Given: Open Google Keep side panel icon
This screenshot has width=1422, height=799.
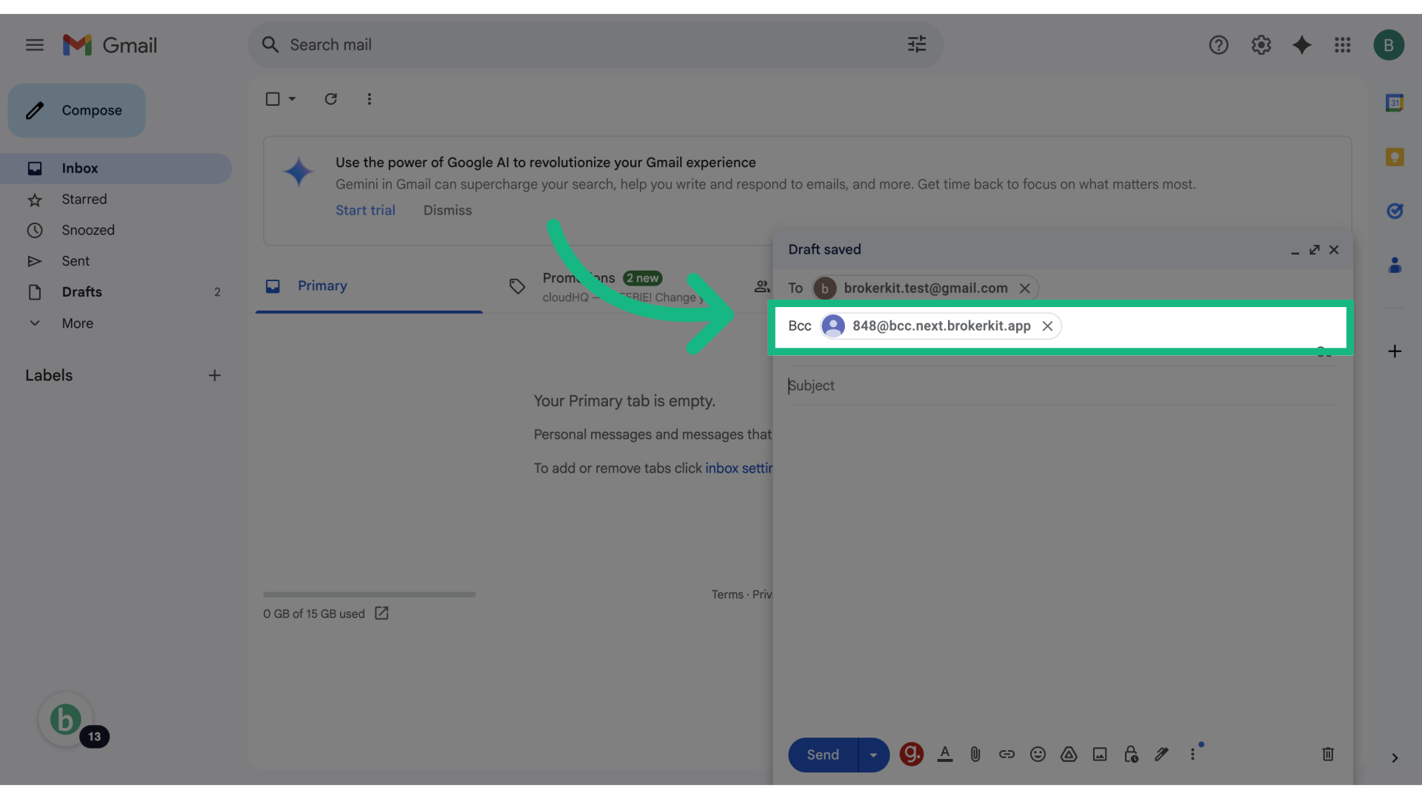Looking at the screenshot, I should coord(1395,157).
